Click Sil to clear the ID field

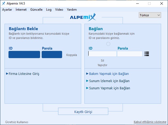tap(102, 61)
